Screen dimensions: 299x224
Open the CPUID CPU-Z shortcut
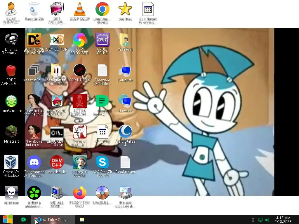(x=102, y=44)
